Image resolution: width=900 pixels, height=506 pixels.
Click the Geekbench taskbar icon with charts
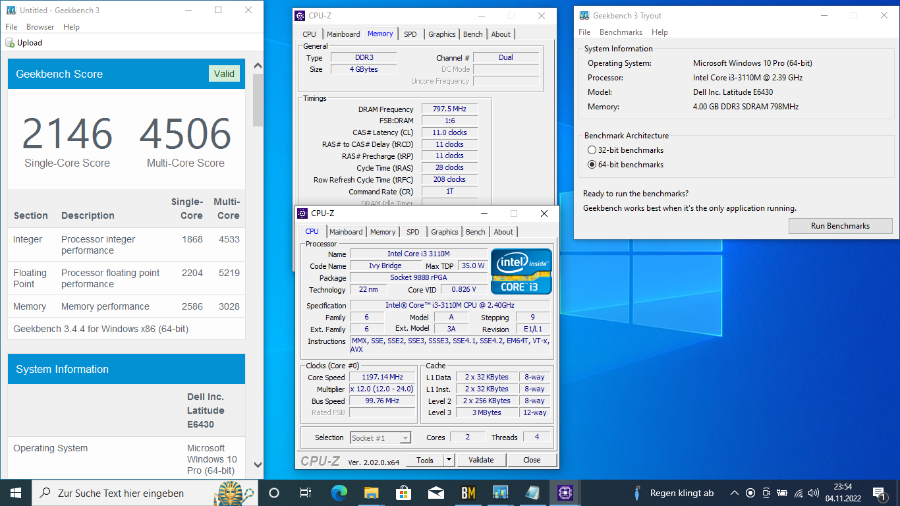tap(500, 493)
